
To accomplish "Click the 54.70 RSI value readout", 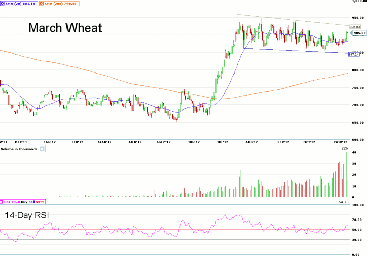I will [345, 202].
